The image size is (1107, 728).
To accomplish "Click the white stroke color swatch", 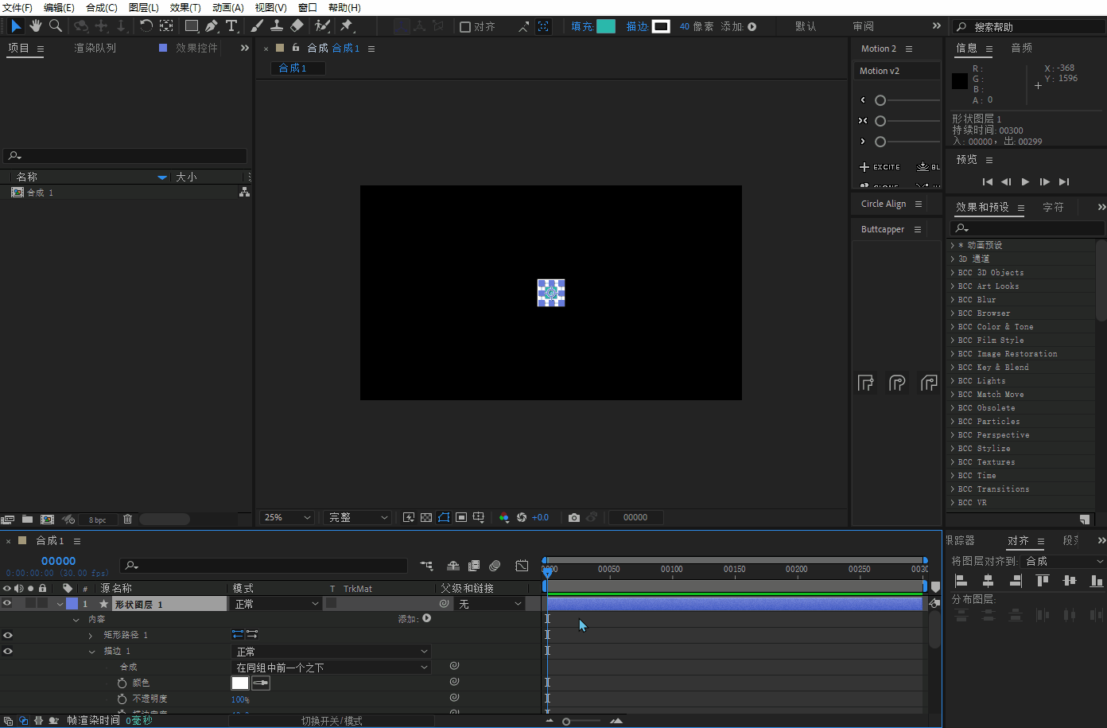I will [x=240, y=683].
